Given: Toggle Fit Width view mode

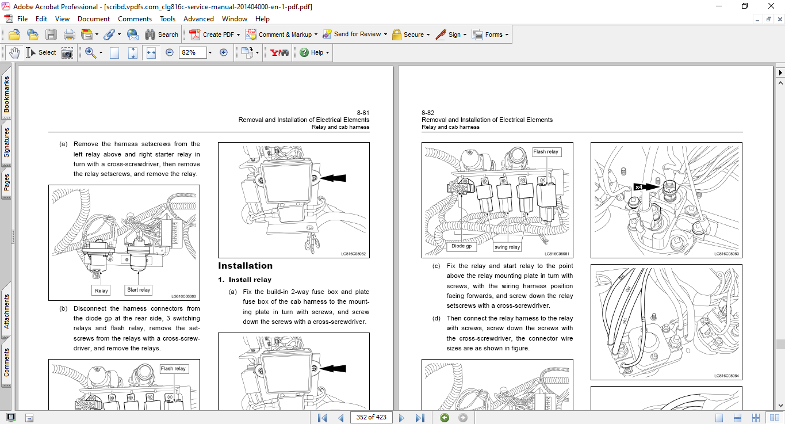Looking at the screenshot, I should [151, 52].
